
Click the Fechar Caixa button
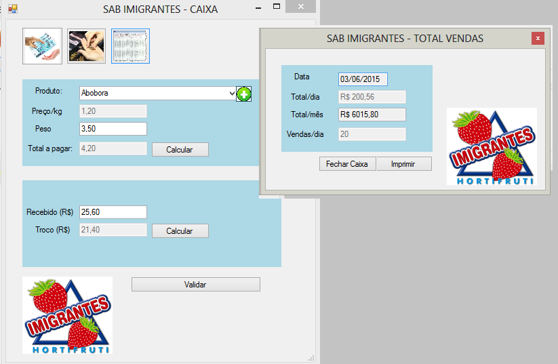tap(346, 164)
